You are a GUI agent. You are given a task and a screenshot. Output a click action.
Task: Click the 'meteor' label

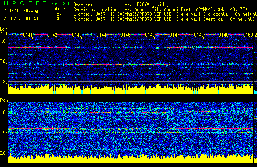(58, 9)
